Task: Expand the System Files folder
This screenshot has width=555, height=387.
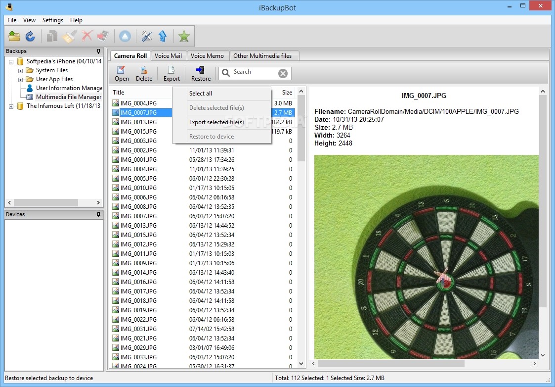Action: click(x=20, y=71)
